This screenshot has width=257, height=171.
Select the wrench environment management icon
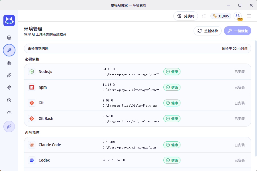9,50
